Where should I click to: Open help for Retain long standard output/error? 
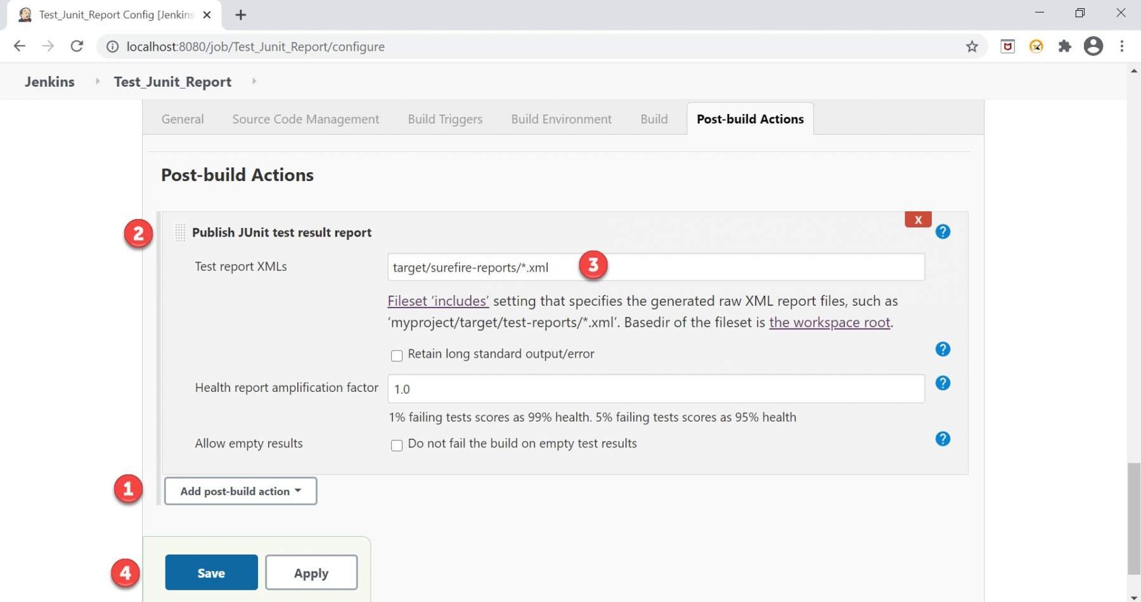[x=943, y=349]
